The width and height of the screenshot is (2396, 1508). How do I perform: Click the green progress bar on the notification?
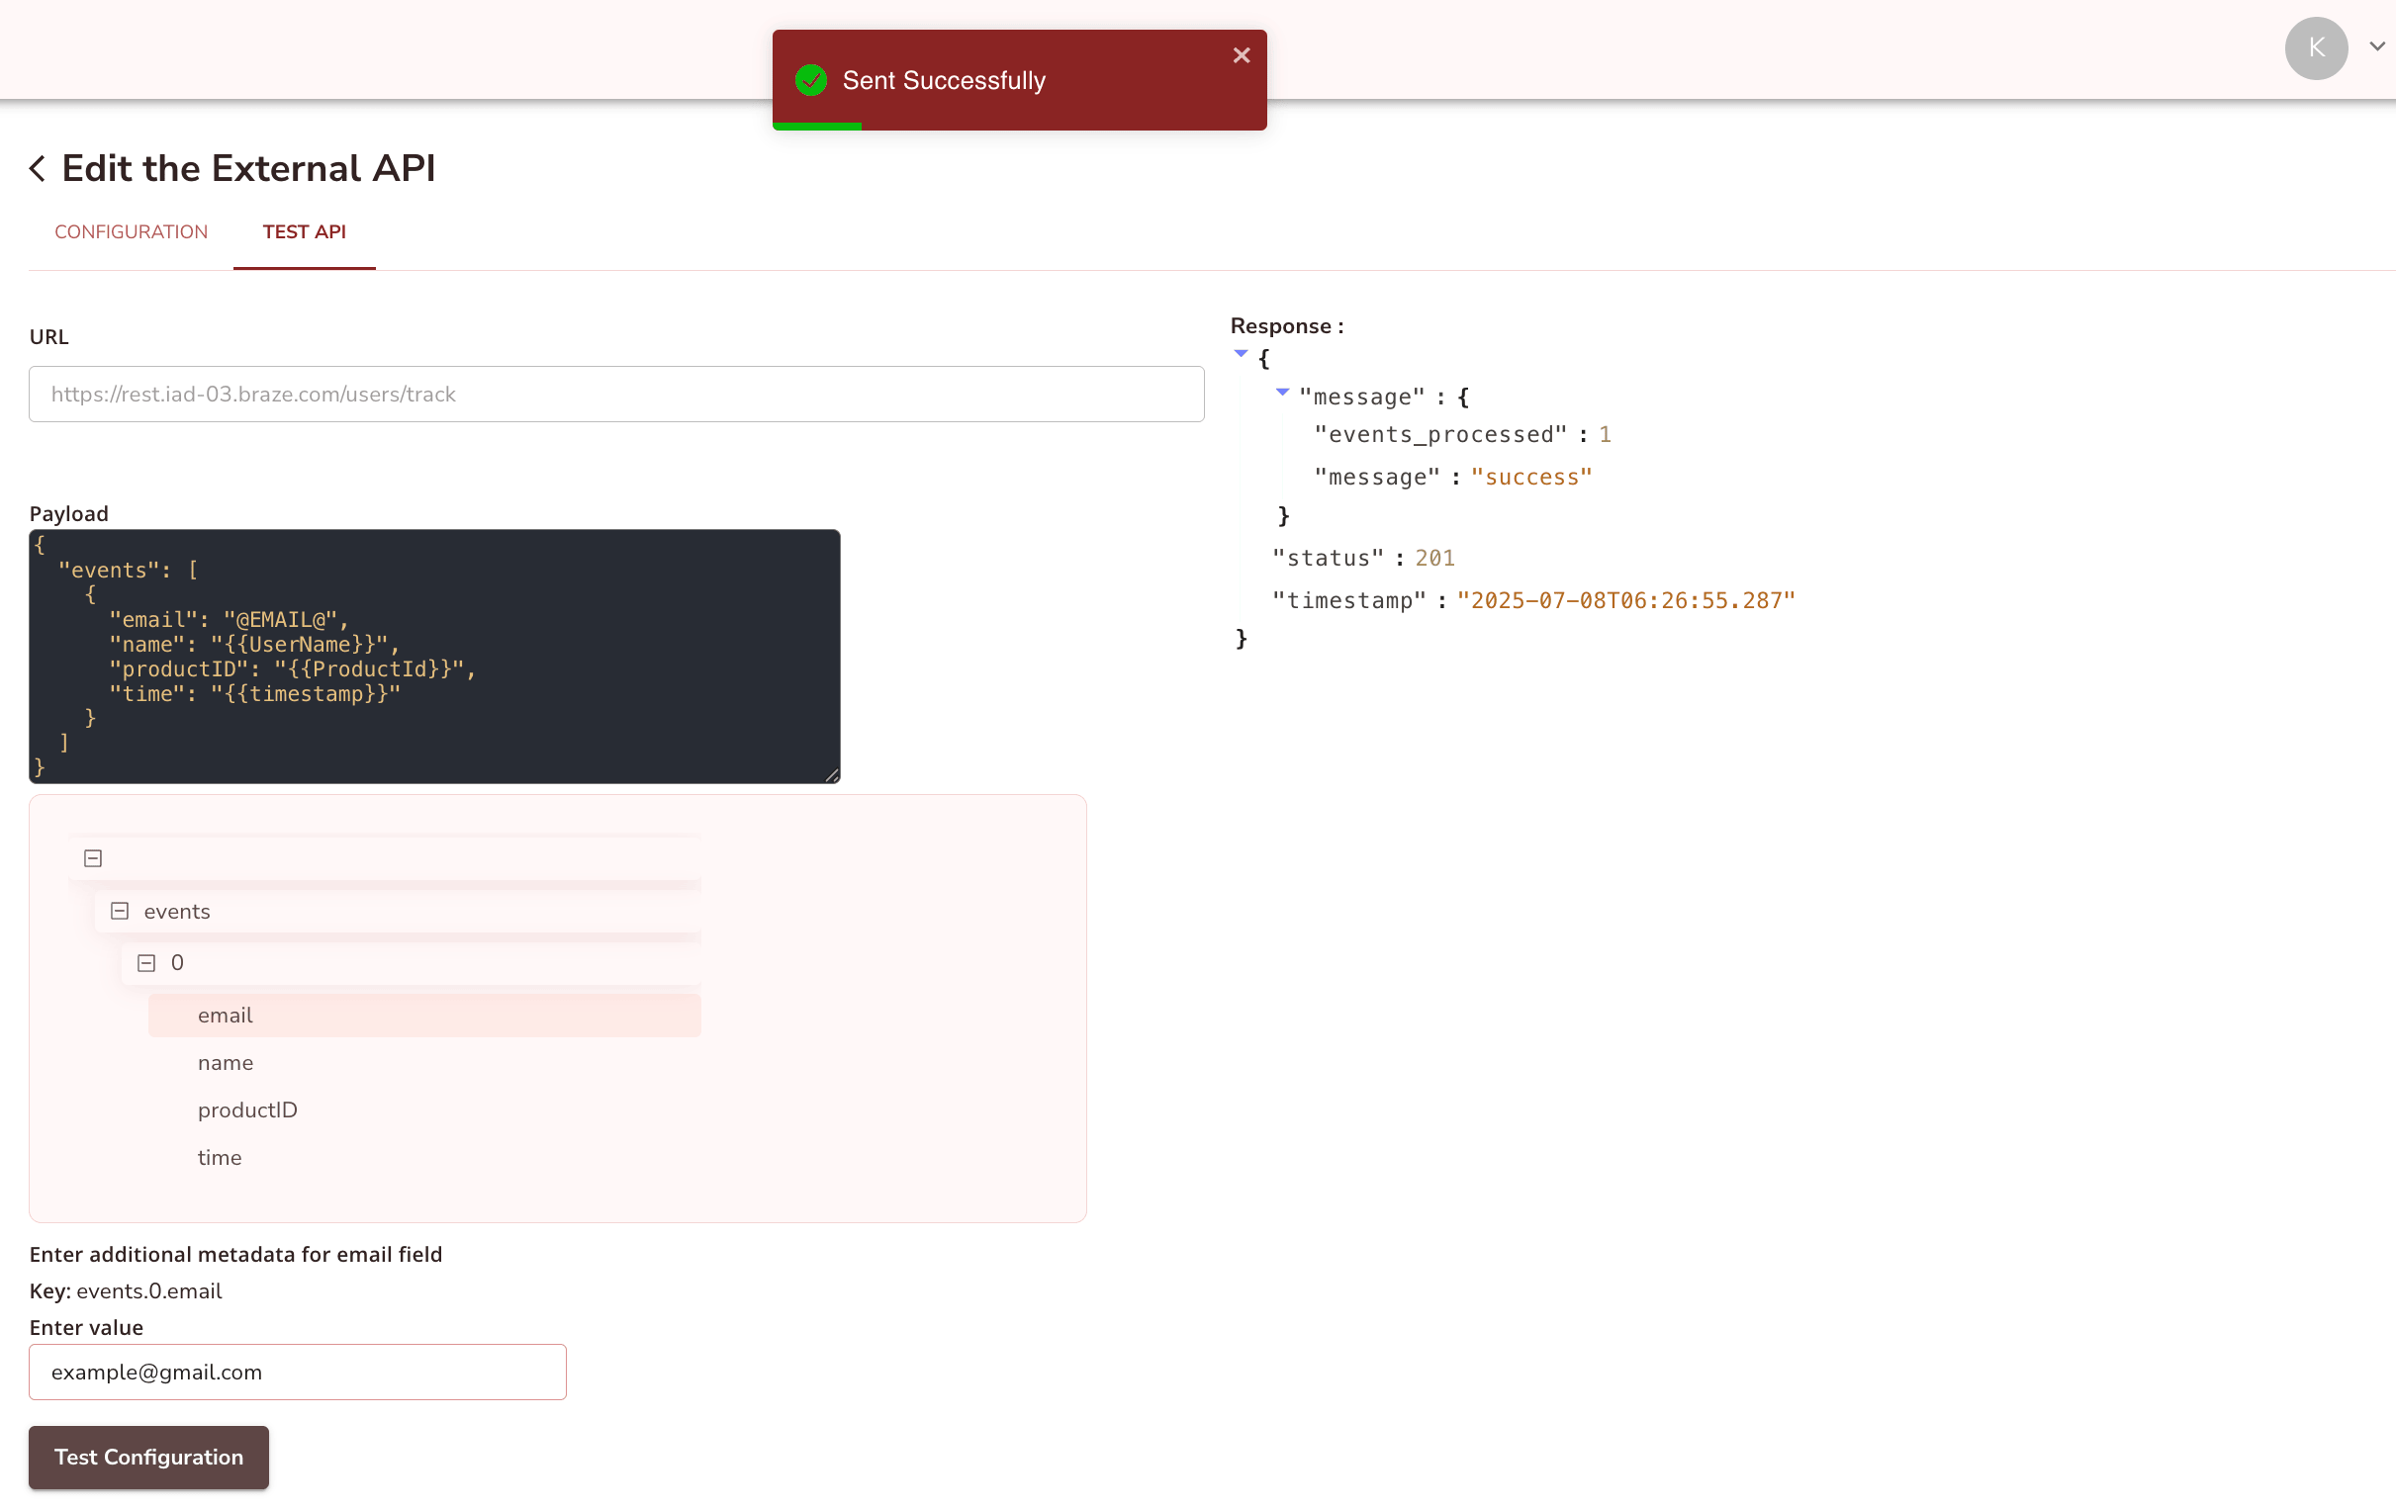[816, 126]
